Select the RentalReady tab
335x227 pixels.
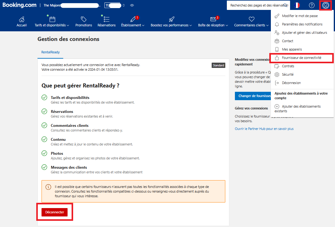pos(51,52)
